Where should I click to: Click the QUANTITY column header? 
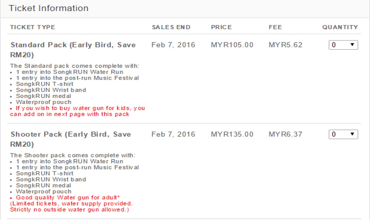click(340, 27)
